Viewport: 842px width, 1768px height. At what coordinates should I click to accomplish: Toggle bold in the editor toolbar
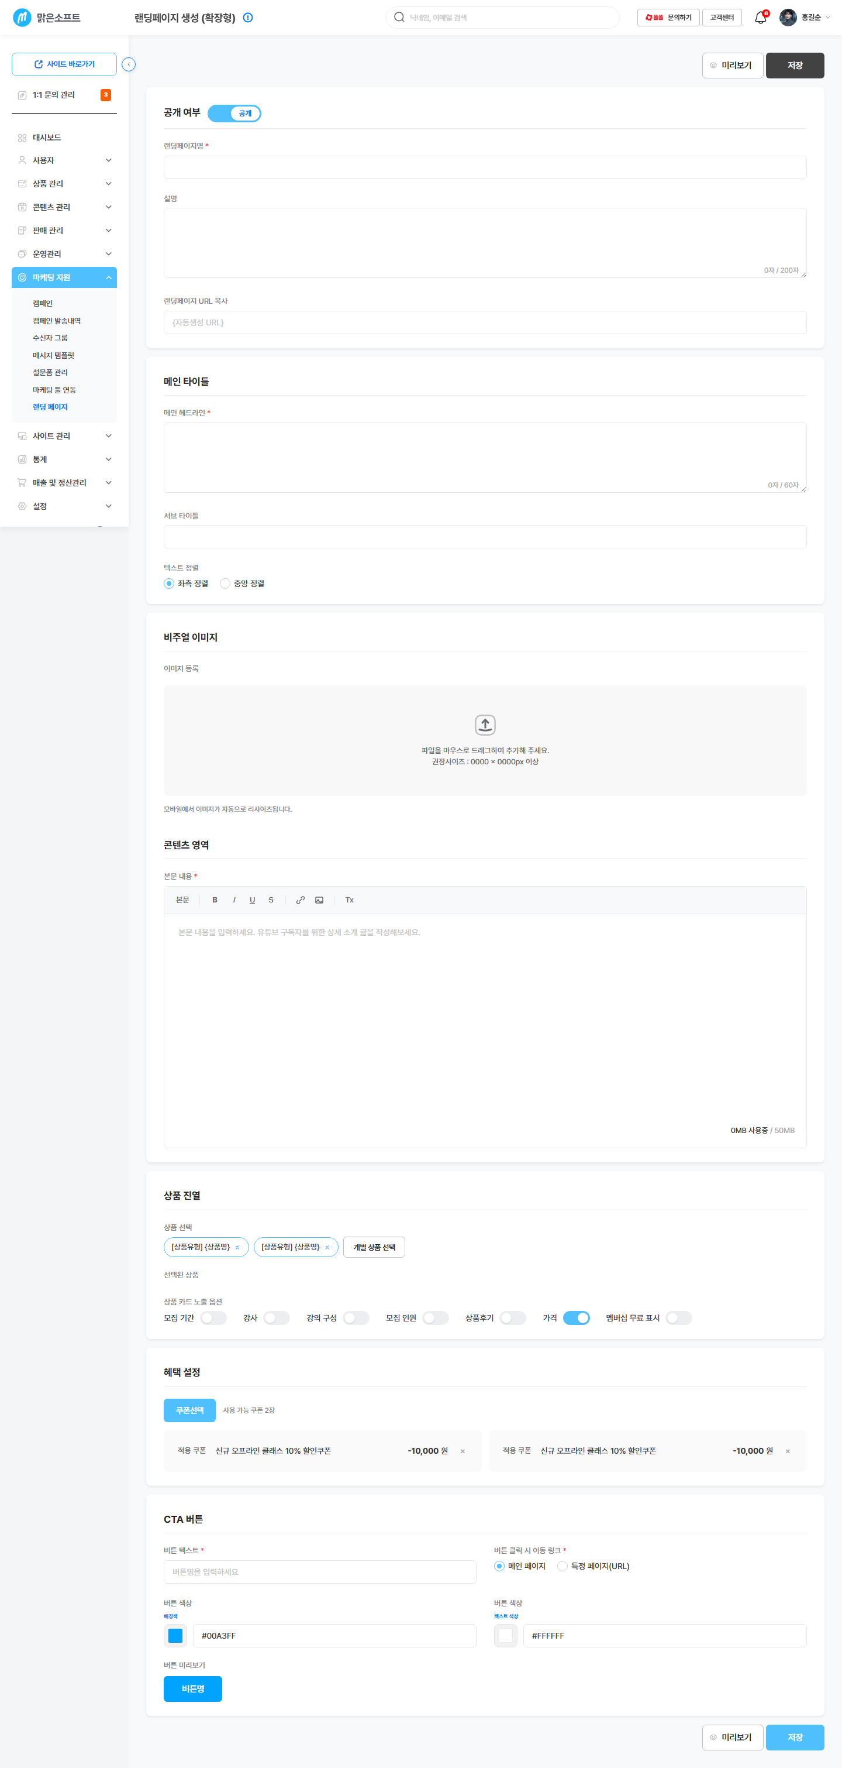click(x=215, y=900)
